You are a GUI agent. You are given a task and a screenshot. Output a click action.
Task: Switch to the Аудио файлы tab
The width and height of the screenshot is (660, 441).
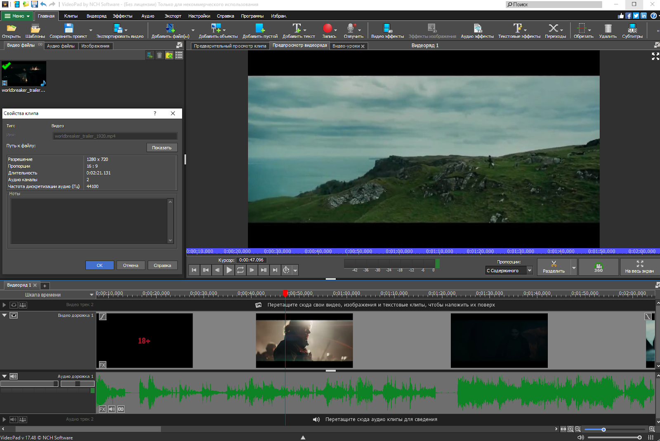click(60, 46)
